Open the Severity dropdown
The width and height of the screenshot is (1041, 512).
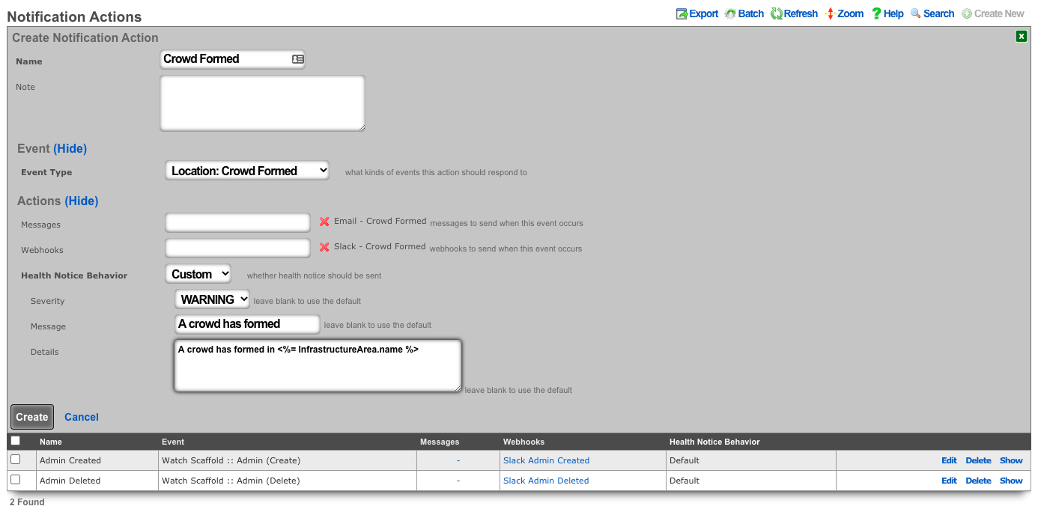pos(212,299)
